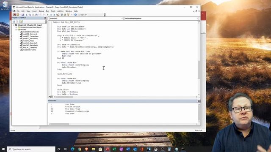Open Find with the binoculars icon
Viewport: 271px width, 152px height.
(36, 15)
